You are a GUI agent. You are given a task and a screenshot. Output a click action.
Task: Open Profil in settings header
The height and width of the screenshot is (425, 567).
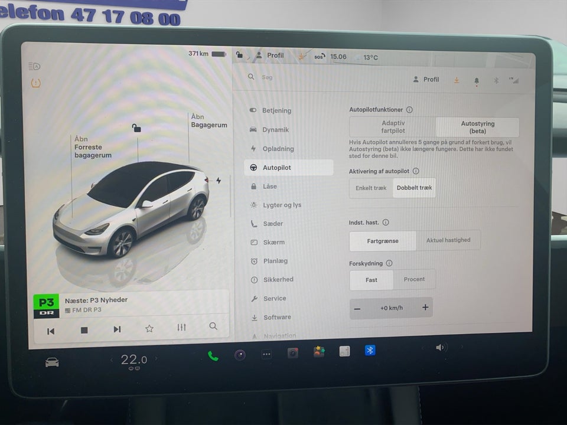pyautogui.click(x=426, y=79)
